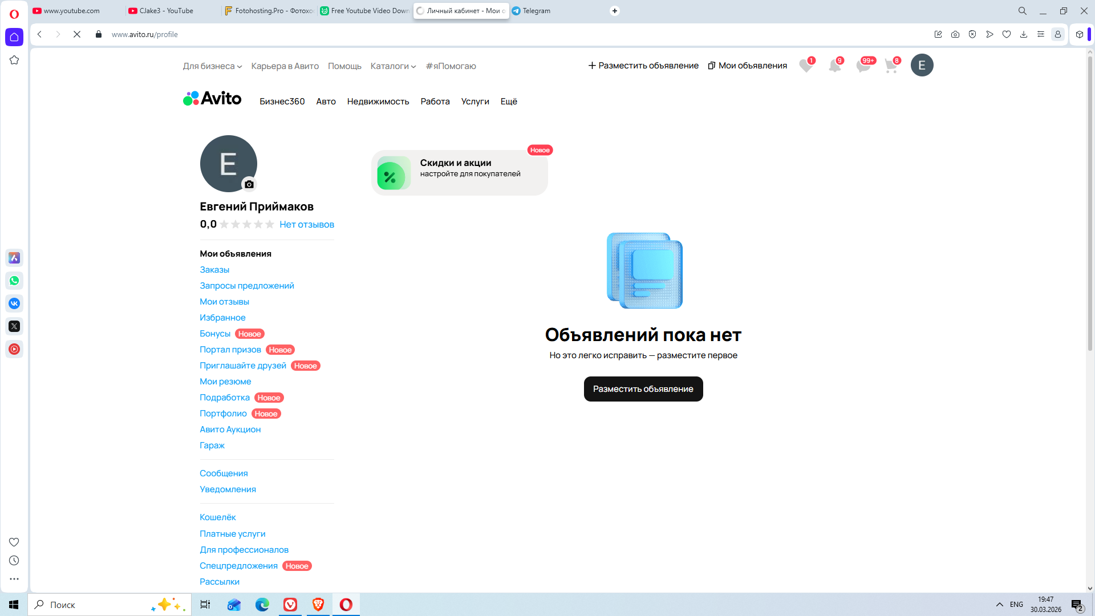This screenshot has height=616, width=1095.
Task: Open VK icon in Opera sidebar
Action: (x=14, y=303)
